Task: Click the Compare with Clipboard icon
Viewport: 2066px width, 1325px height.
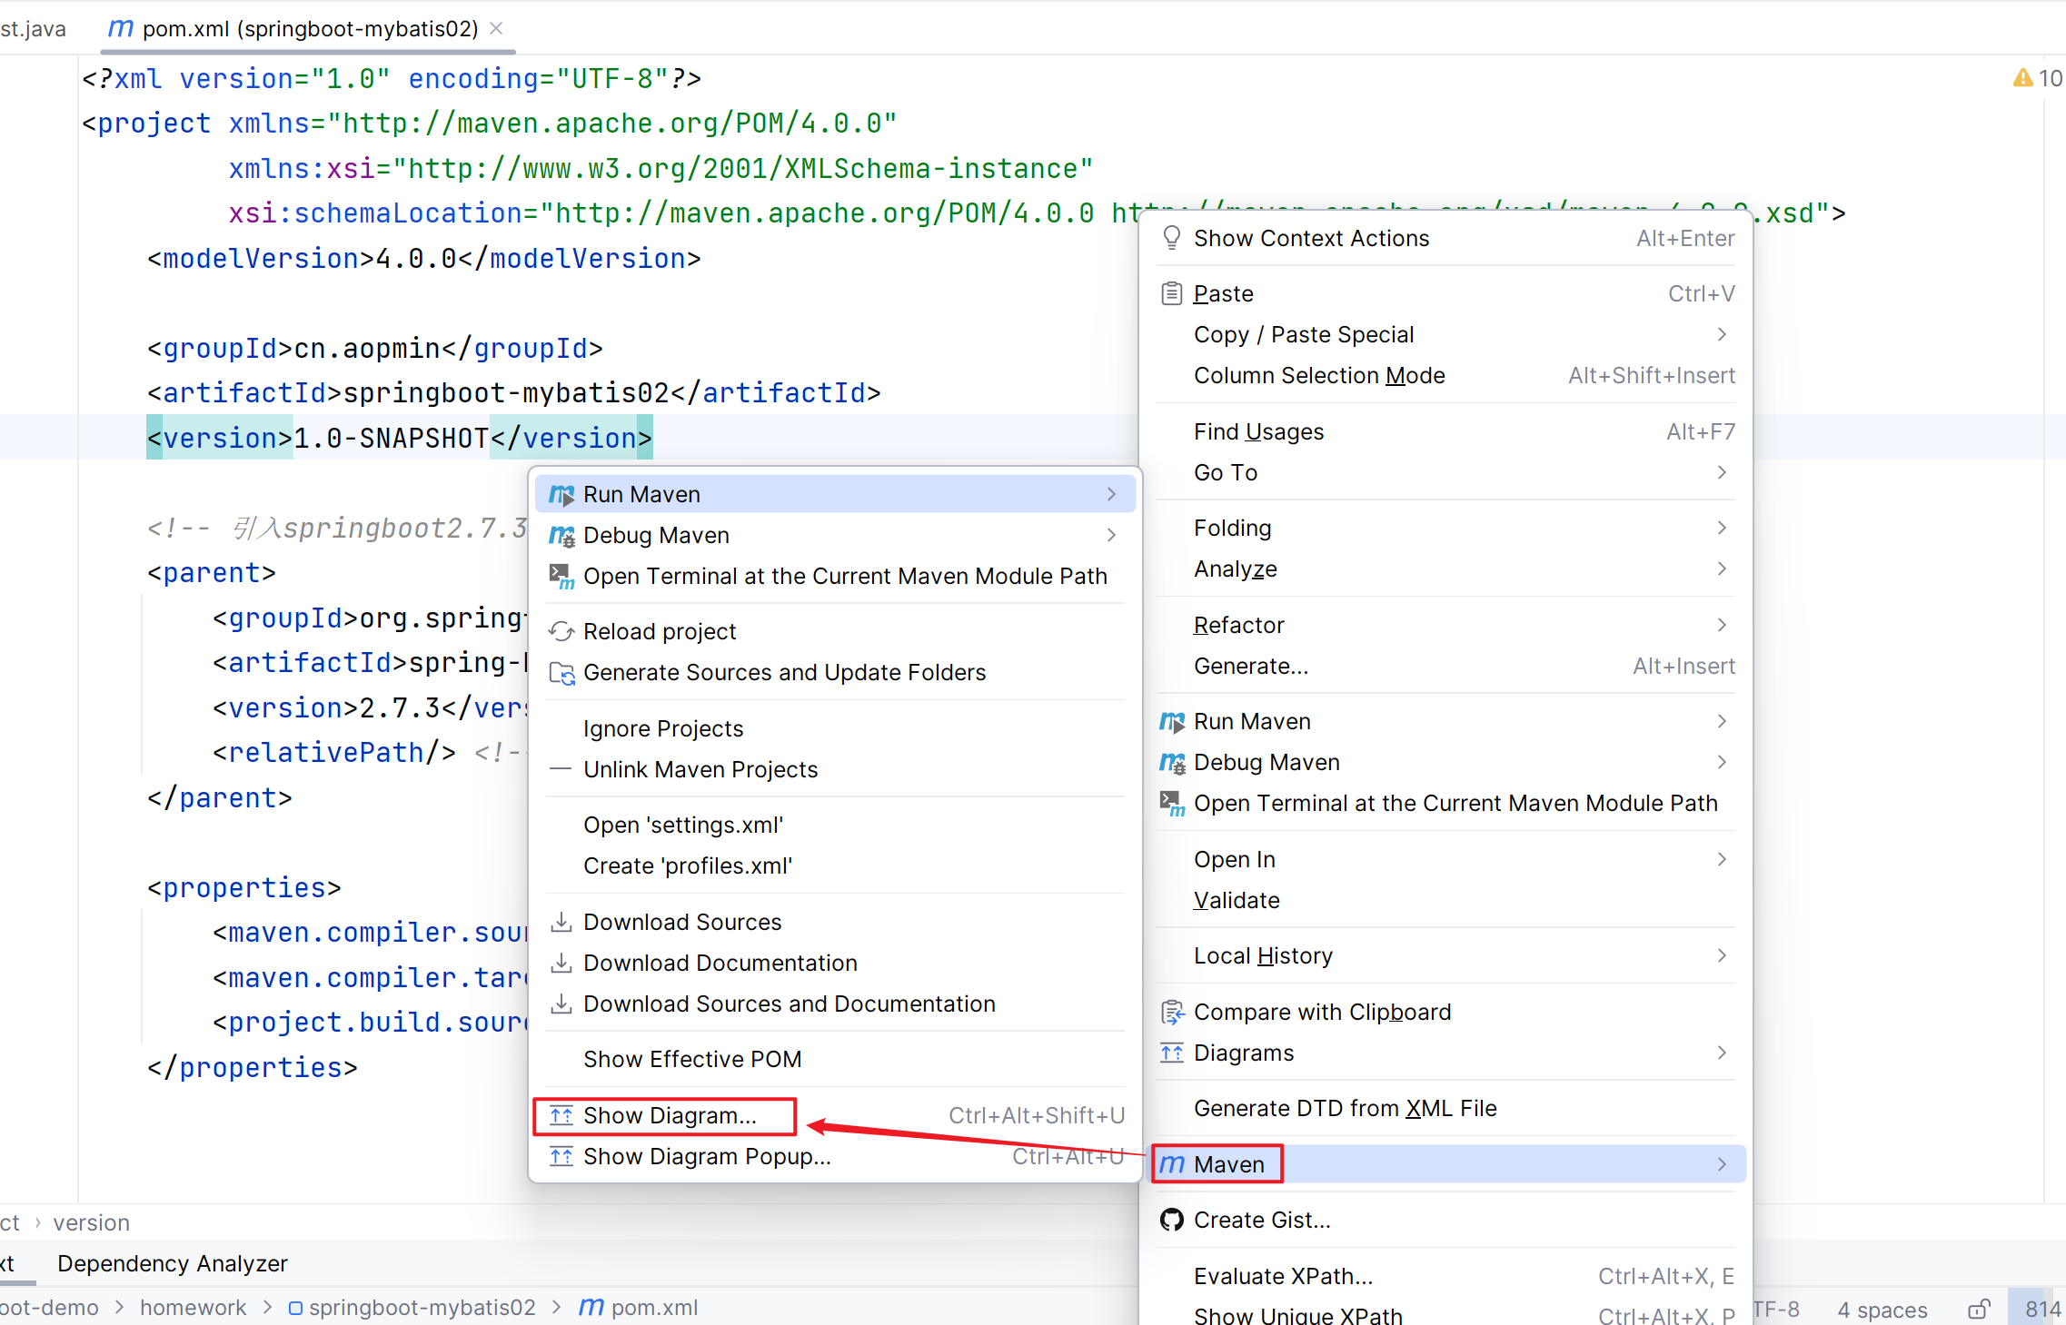Action: (1172, 1013)
